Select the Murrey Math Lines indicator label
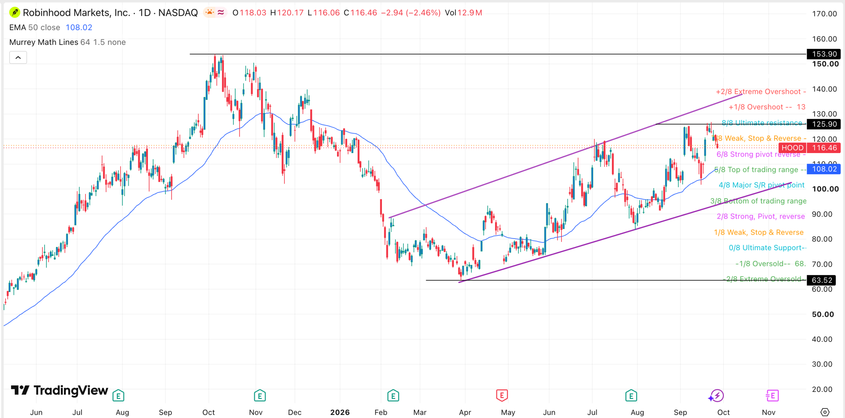Screen dimensions: 845x418 point(44,42)
